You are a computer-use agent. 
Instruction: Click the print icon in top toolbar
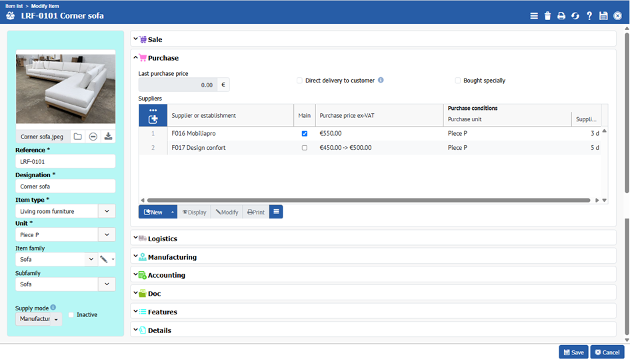pos(561,16)
